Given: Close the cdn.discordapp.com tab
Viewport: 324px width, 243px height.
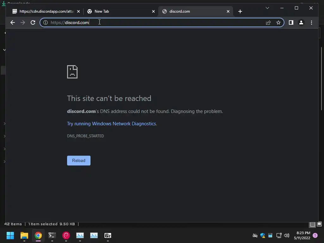Looking at the screenshot, I should [78, 11].
